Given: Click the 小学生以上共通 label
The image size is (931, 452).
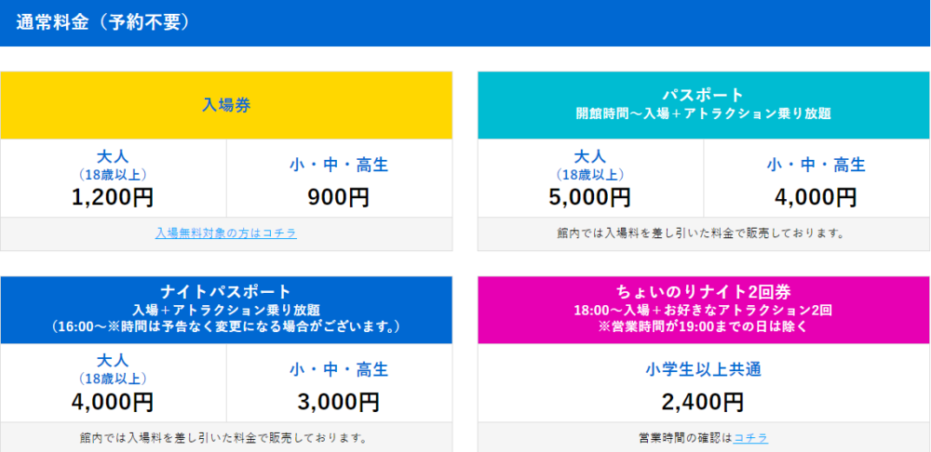Looking at the screenshot, I should 703,369.
